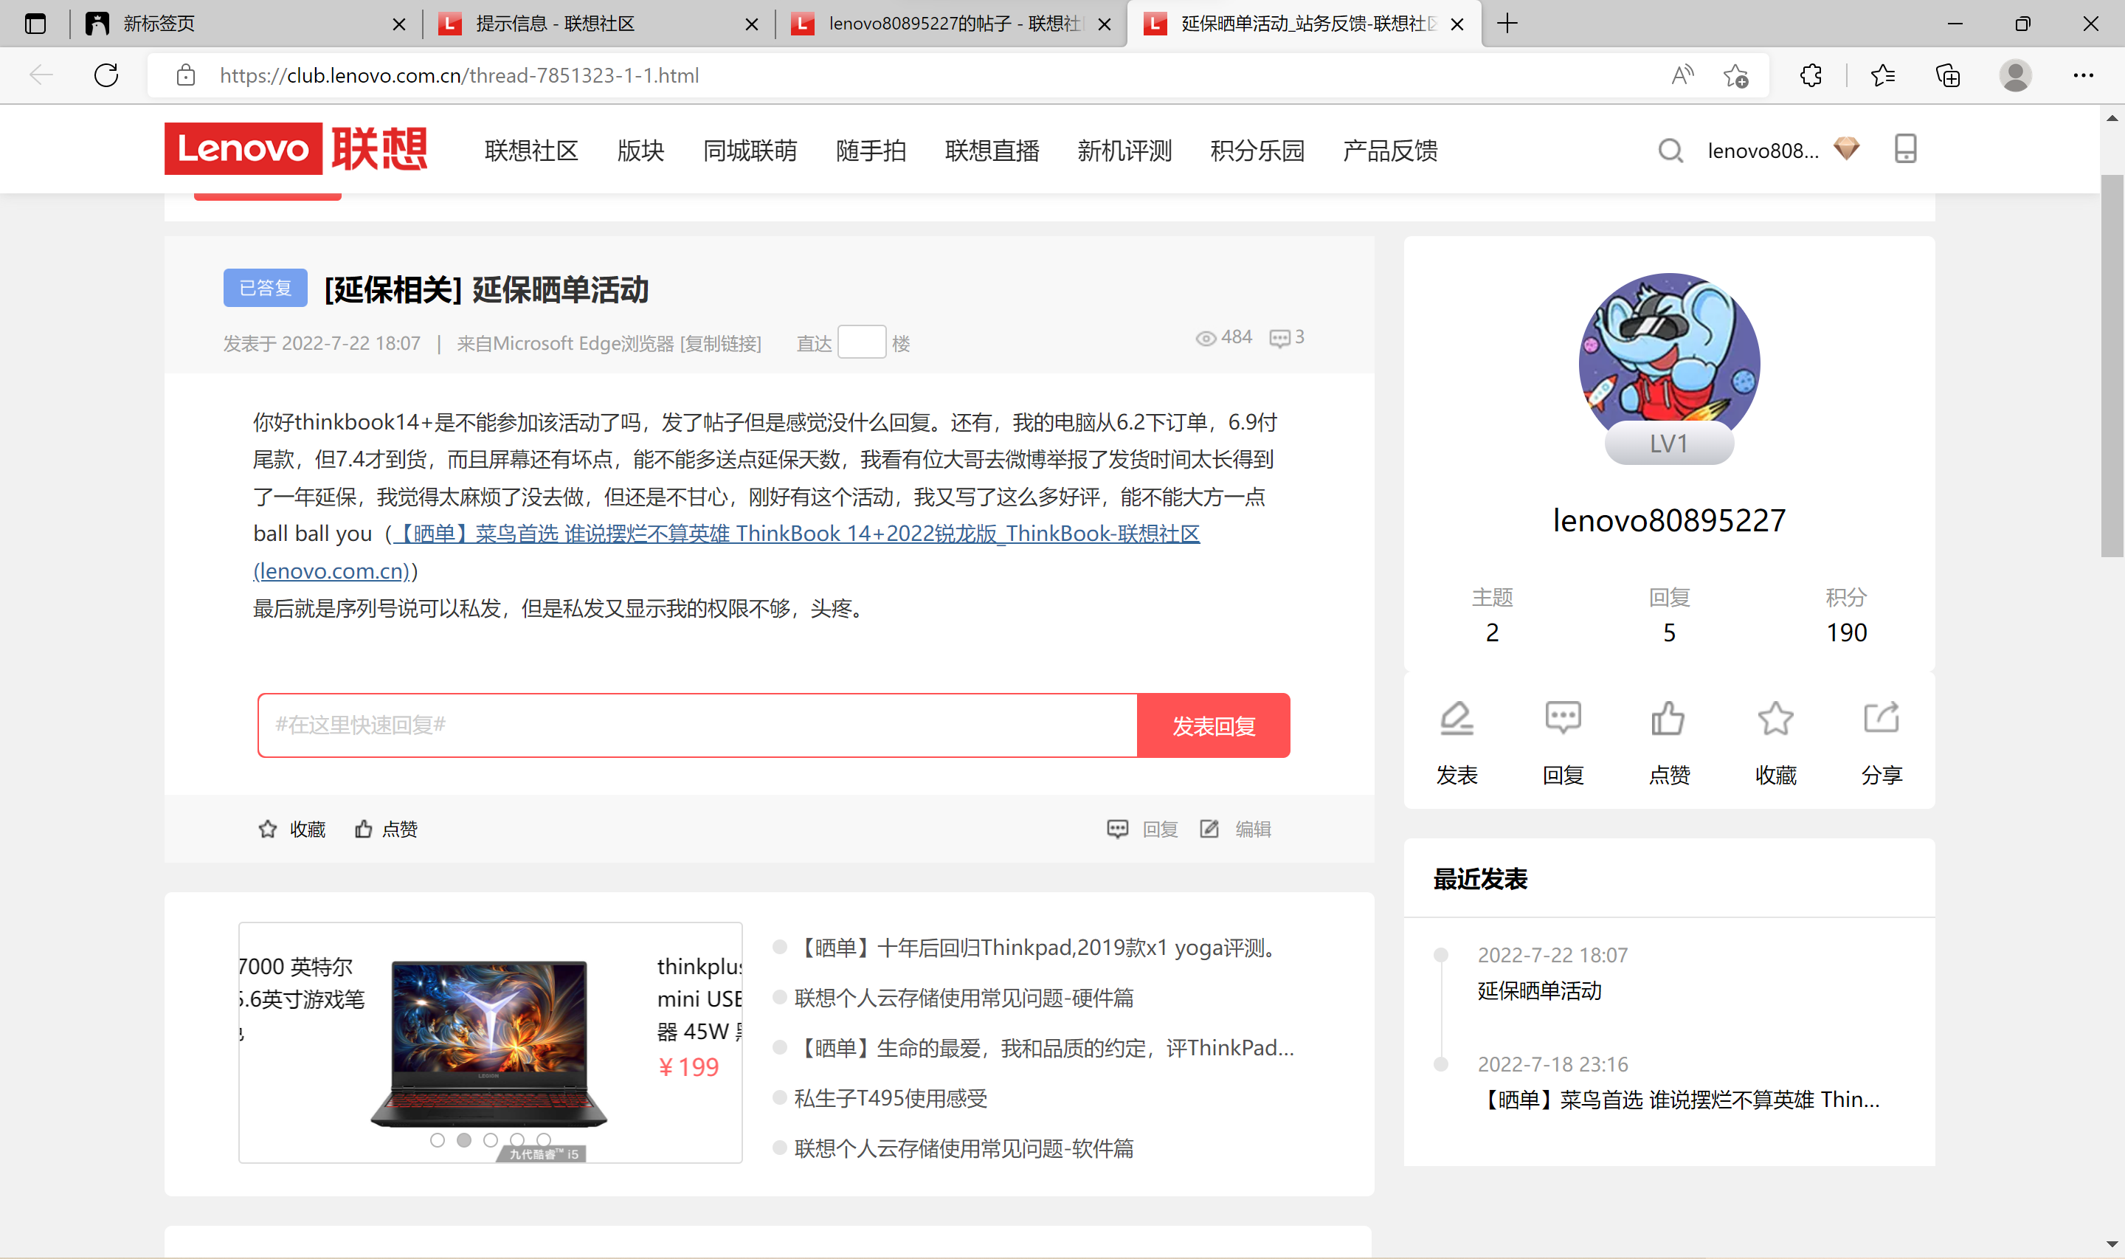Open recent post 延保晒单活动 in sidebar
The height and width of the screenshot is (1259, 2125).
1539,991
